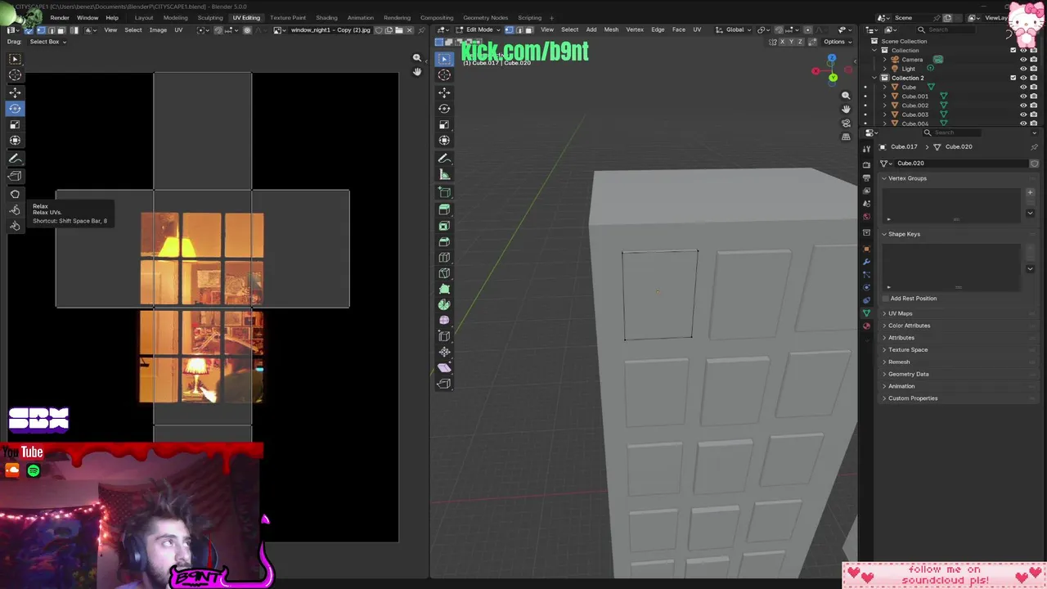Expand the Geometry Data panel
Image resolution: width=1047 pixels, height=589 pixels.
tap(884, 374)
